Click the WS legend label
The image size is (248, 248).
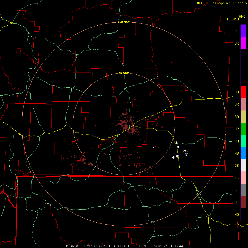tap(236, 153)
